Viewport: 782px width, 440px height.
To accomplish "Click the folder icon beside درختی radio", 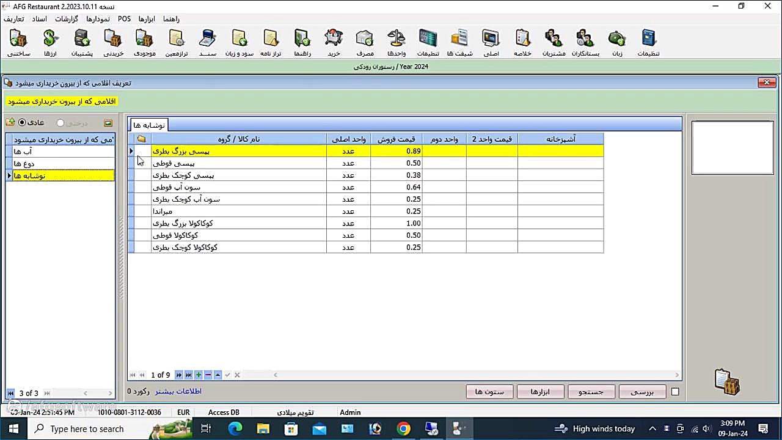I will [x=108, y=123].
